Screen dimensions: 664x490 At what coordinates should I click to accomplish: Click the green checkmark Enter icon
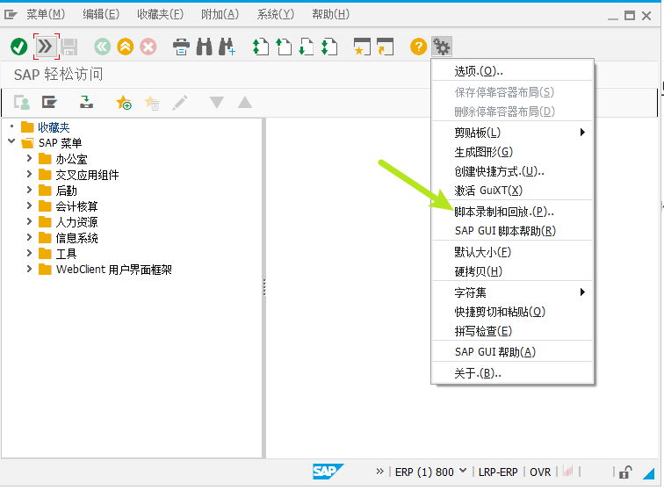19,47
